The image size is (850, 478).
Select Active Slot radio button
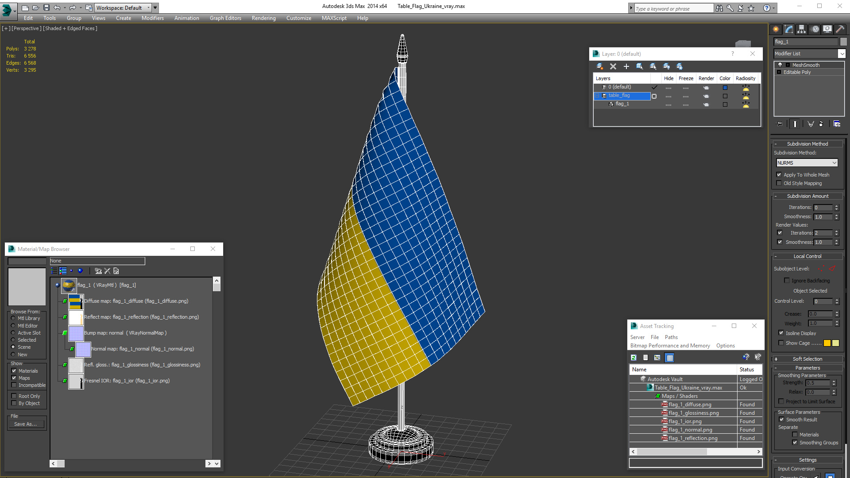13,333
